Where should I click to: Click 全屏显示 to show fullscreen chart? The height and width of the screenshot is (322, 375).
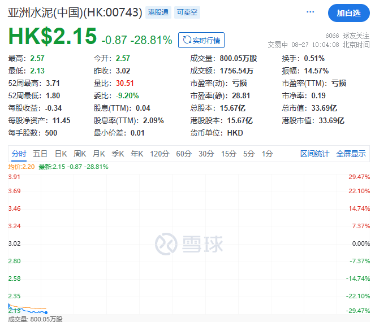point(351,154)
